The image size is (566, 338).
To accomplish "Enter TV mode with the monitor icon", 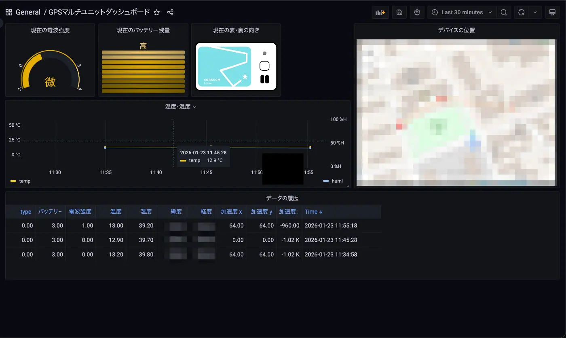I will pos(553,12).
